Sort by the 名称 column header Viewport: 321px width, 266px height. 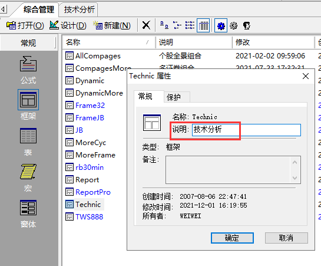pos(109,42)
